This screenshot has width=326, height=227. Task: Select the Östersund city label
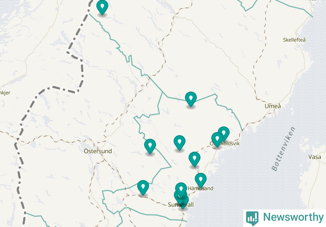[x=98, y=151]
